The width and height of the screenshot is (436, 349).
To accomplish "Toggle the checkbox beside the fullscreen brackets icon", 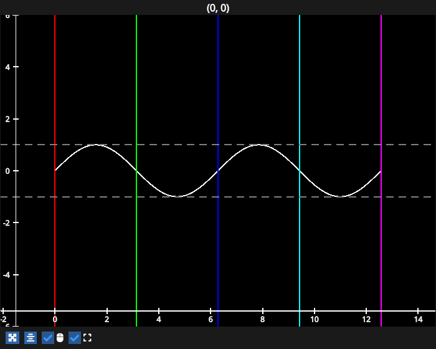I will [x=75, y=338].
